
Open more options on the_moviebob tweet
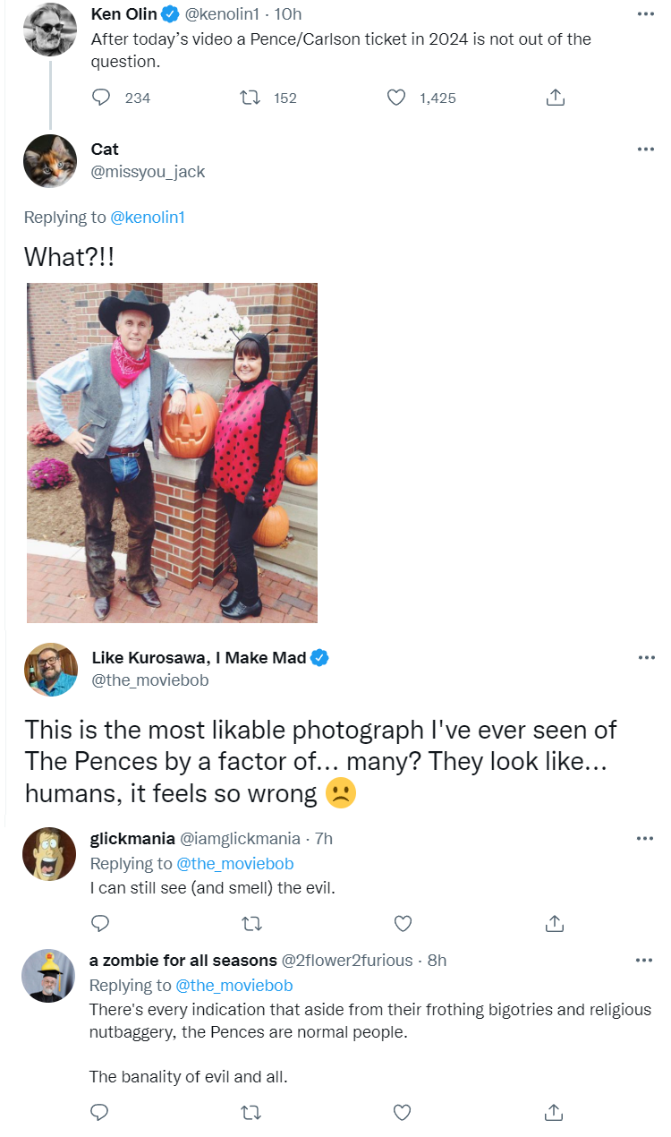645,658
